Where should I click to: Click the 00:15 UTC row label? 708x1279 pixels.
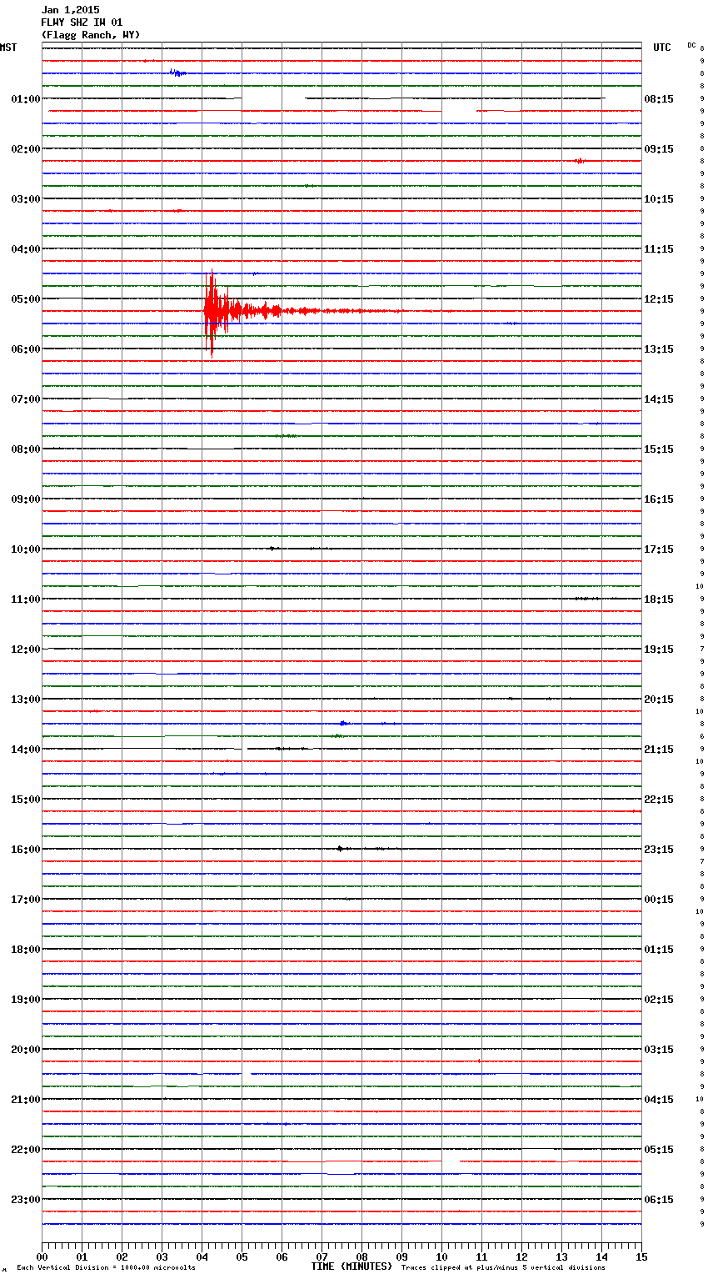coord(659,900)
